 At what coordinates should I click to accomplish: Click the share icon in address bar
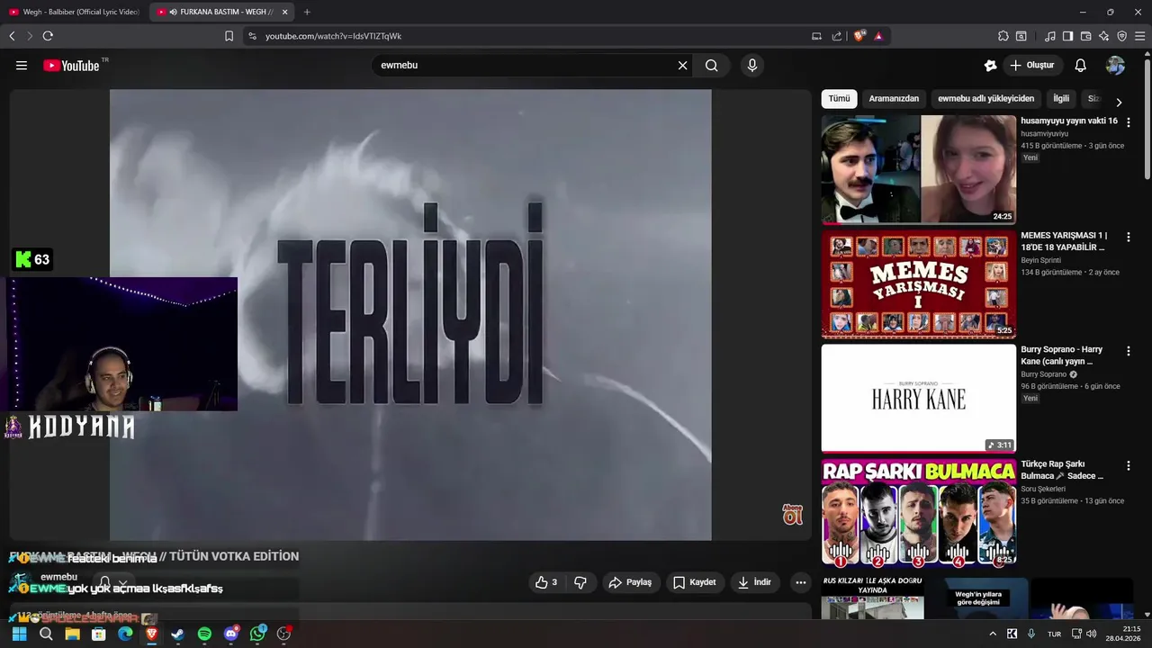click(837, 36)
